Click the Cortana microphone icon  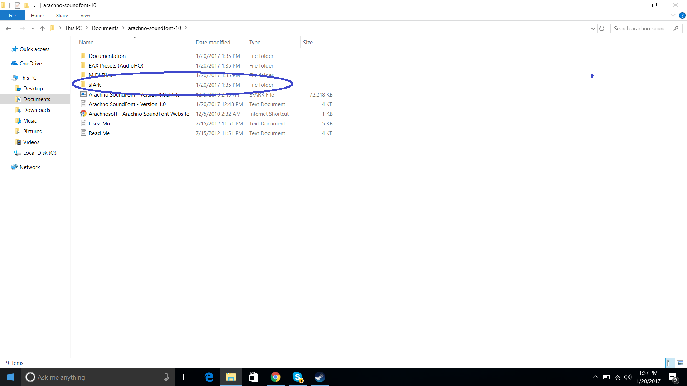tap(166, 377)
